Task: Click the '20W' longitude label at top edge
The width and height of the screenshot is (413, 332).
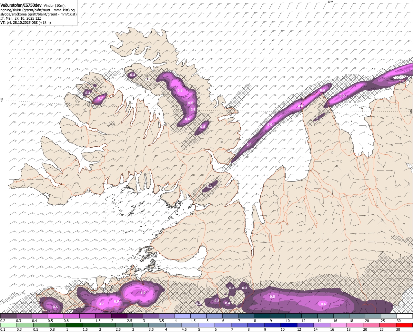Action: click(330, 2)
